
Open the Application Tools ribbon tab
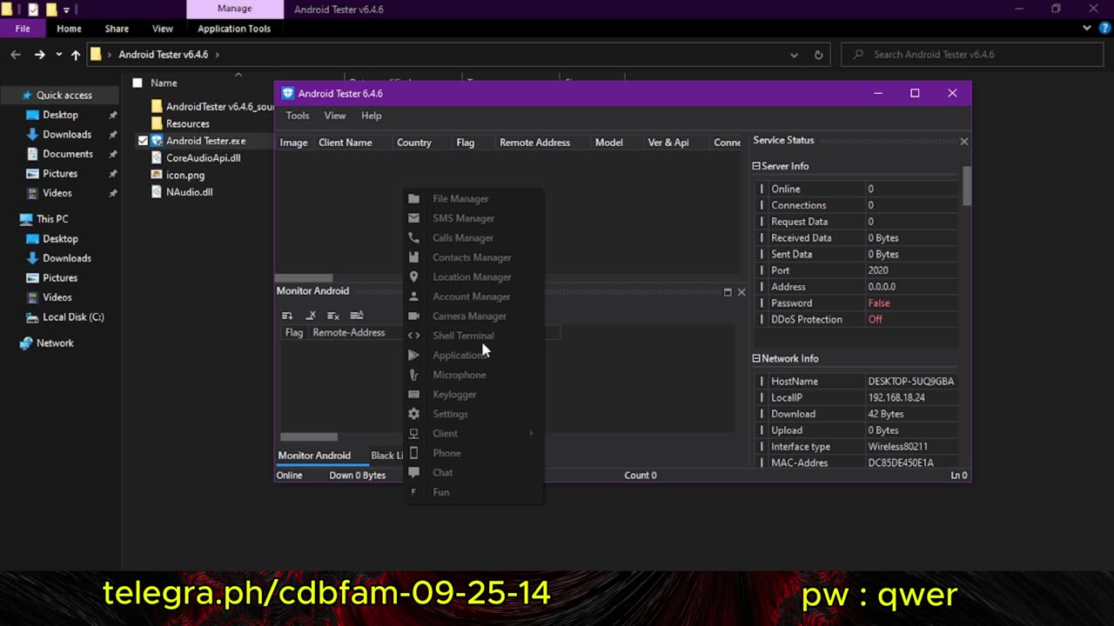click(234, 29)
